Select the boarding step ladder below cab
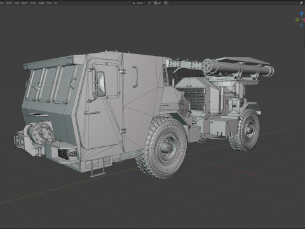Image resolution: width=305 pixels, height=229 pixels. (x=97, y=169)
